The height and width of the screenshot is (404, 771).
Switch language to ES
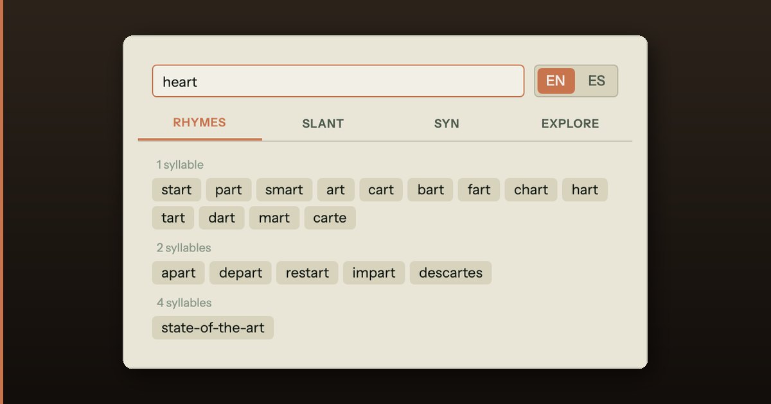596,81
